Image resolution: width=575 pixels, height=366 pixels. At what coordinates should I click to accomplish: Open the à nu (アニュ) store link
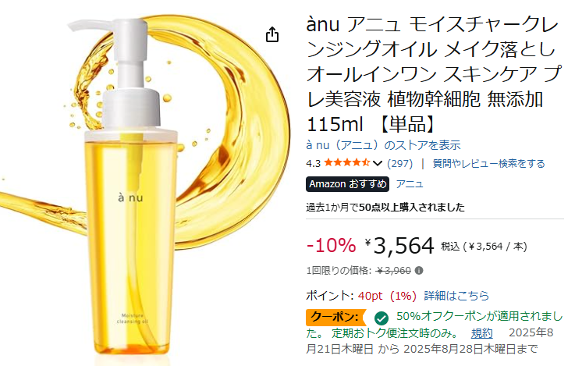click(383, 145)
